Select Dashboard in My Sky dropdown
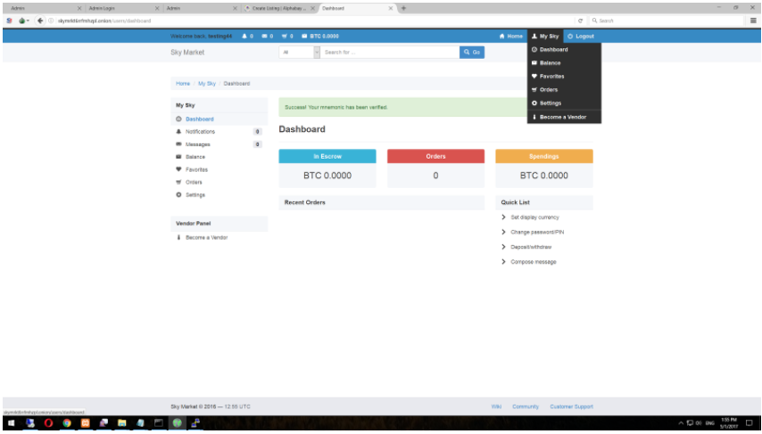Viewport: 762px width, 434px height. click(x=564, y=50)
